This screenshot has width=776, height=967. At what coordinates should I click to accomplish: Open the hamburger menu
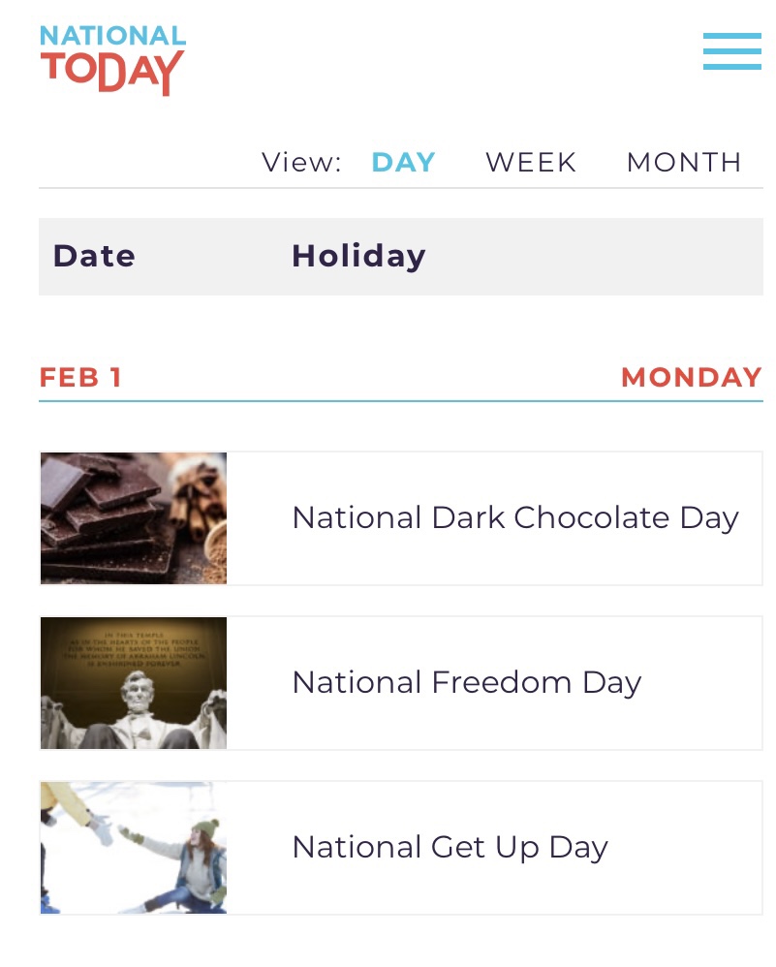731,51
